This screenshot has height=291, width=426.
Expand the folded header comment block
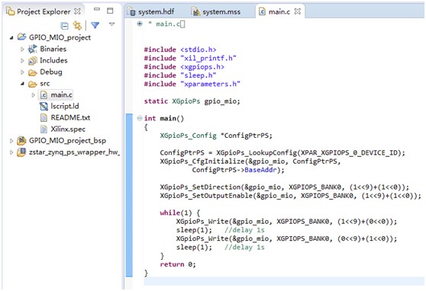(140, 24)
